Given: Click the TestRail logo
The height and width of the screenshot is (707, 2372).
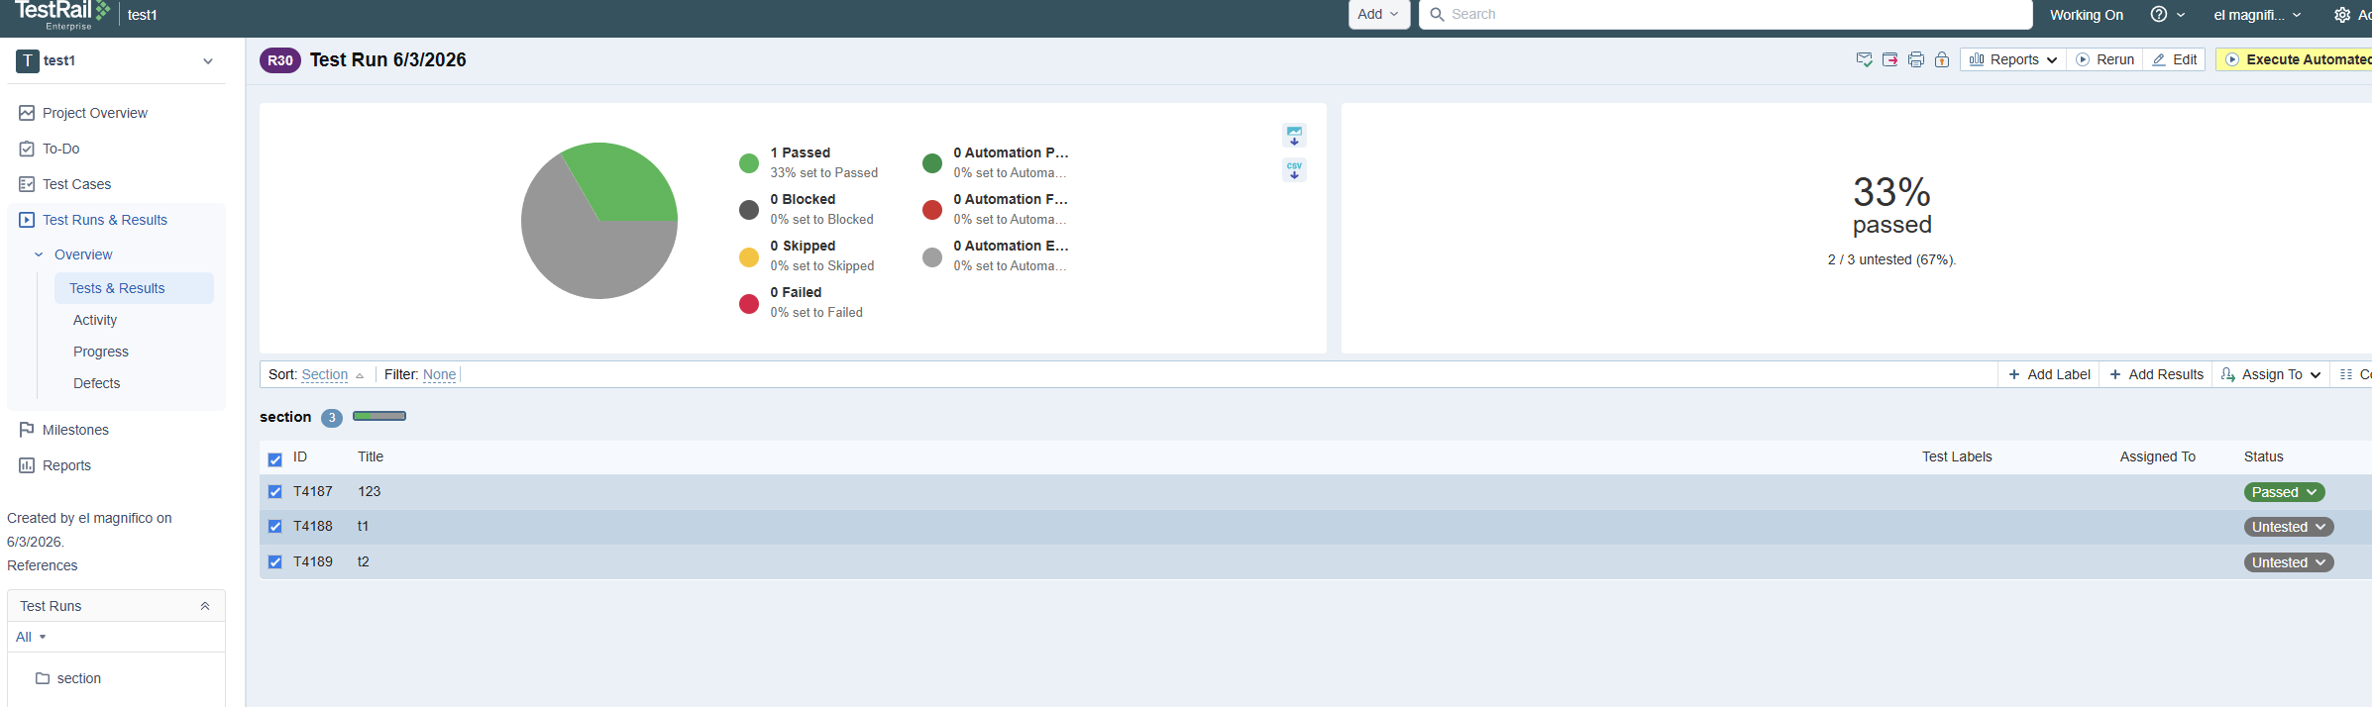Looking at the screenshot, I should tap(61, 14).
